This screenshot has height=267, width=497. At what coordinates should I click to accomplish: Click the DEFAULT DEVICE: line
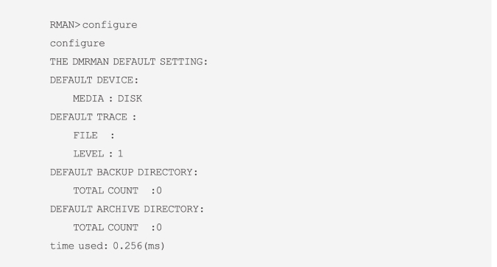pos(94,80)
